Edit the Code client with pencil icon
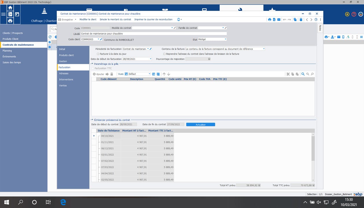 point(101,39)
